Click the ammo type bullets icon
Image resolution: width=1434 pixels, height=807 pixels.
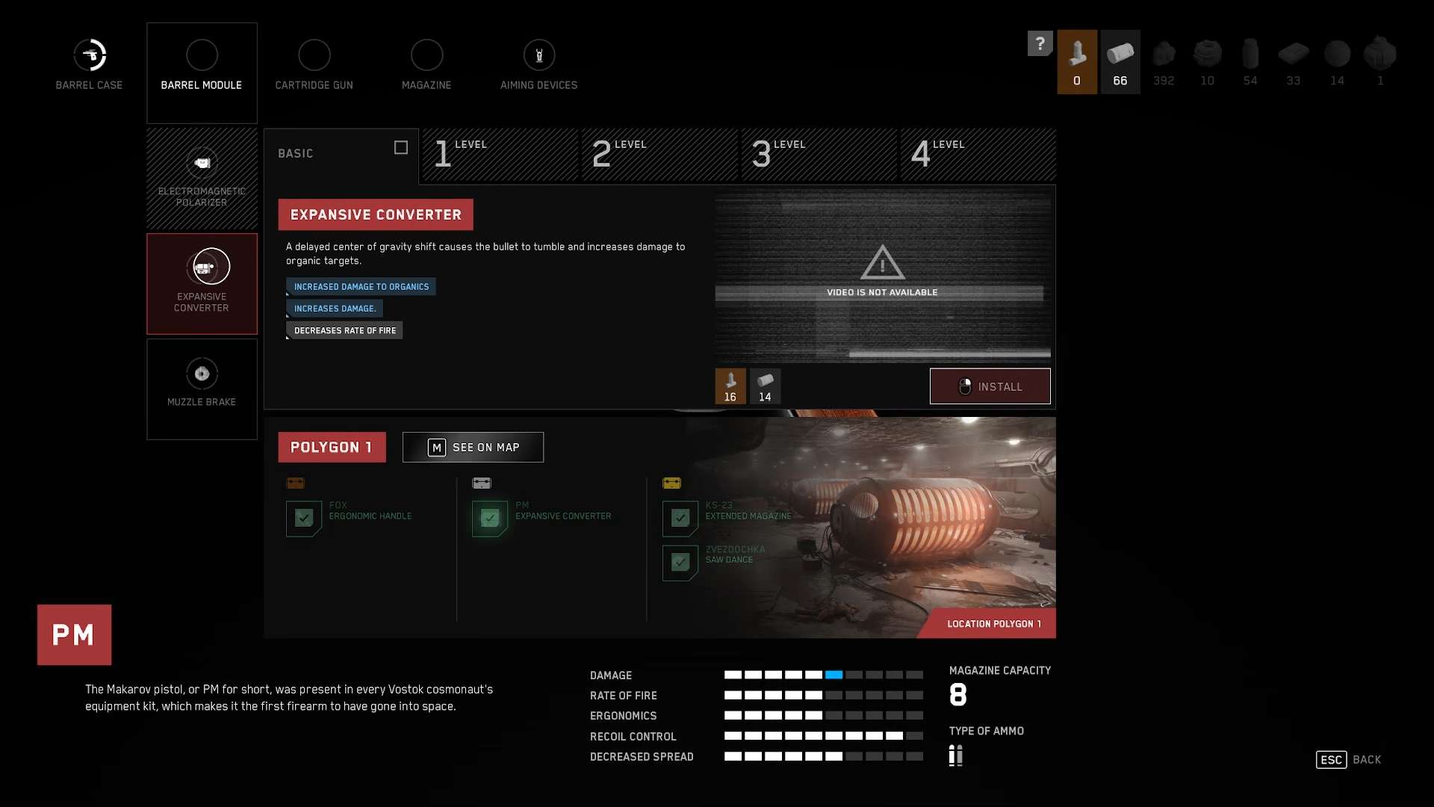(x=956, y=755)
